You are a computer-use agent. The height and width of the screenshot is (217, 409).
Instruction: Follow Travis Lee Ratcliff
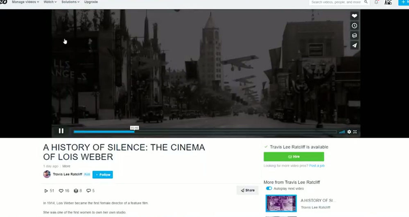(103, 175)
